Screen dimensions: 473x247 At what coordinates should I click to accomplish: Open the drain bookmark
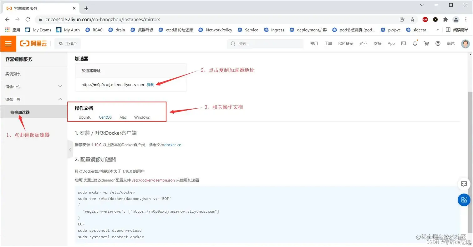pyautogui.click(x=116, y=30)
